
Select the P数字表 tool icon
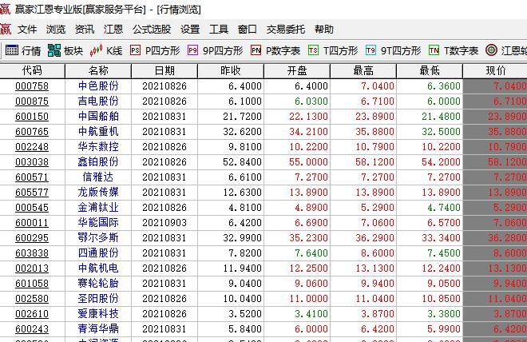[256, 50]
